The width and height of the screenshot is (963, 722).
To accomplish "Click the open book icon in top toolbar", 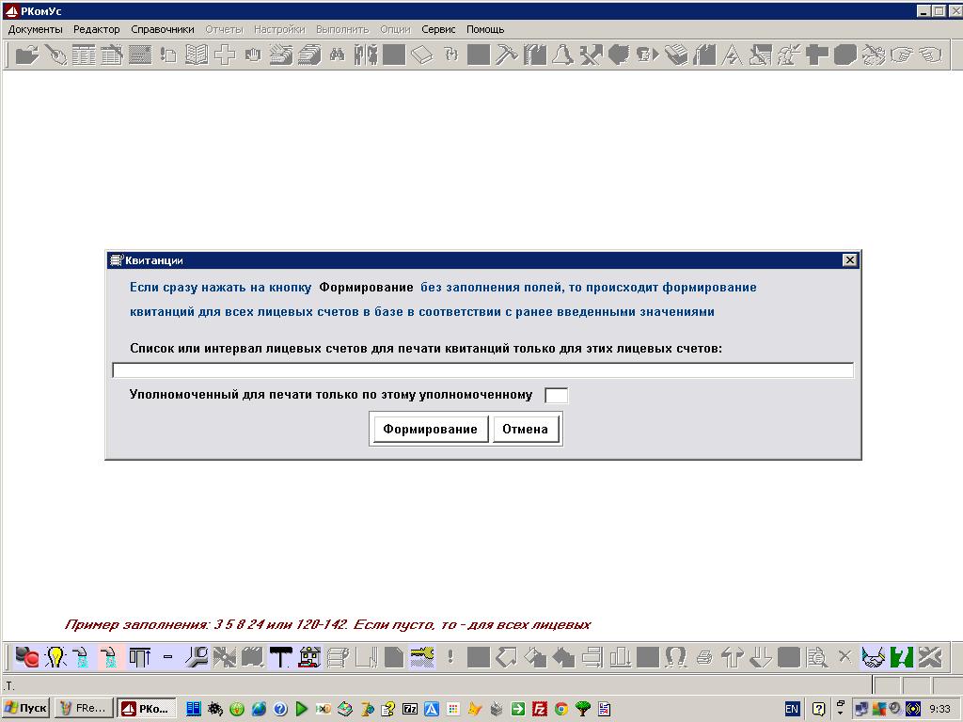I will click(196, 55).
